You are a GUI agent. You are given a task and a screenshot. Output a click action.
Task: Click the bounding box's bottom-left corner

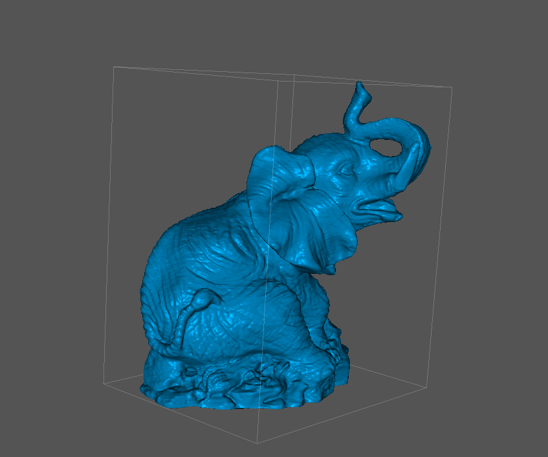tap(104, 383)
